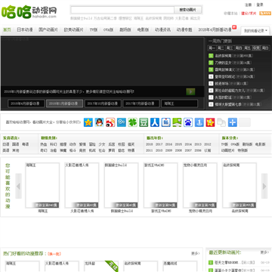Image resolution: width=272 pixels, height=272 pixels.
Task: Share via the blue number-one icon
Action: pyautogui.click(x=199, y=122)
